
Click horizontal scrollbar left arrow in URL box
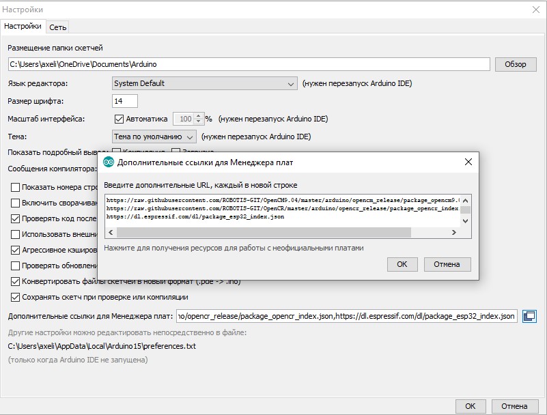(110, 233)
